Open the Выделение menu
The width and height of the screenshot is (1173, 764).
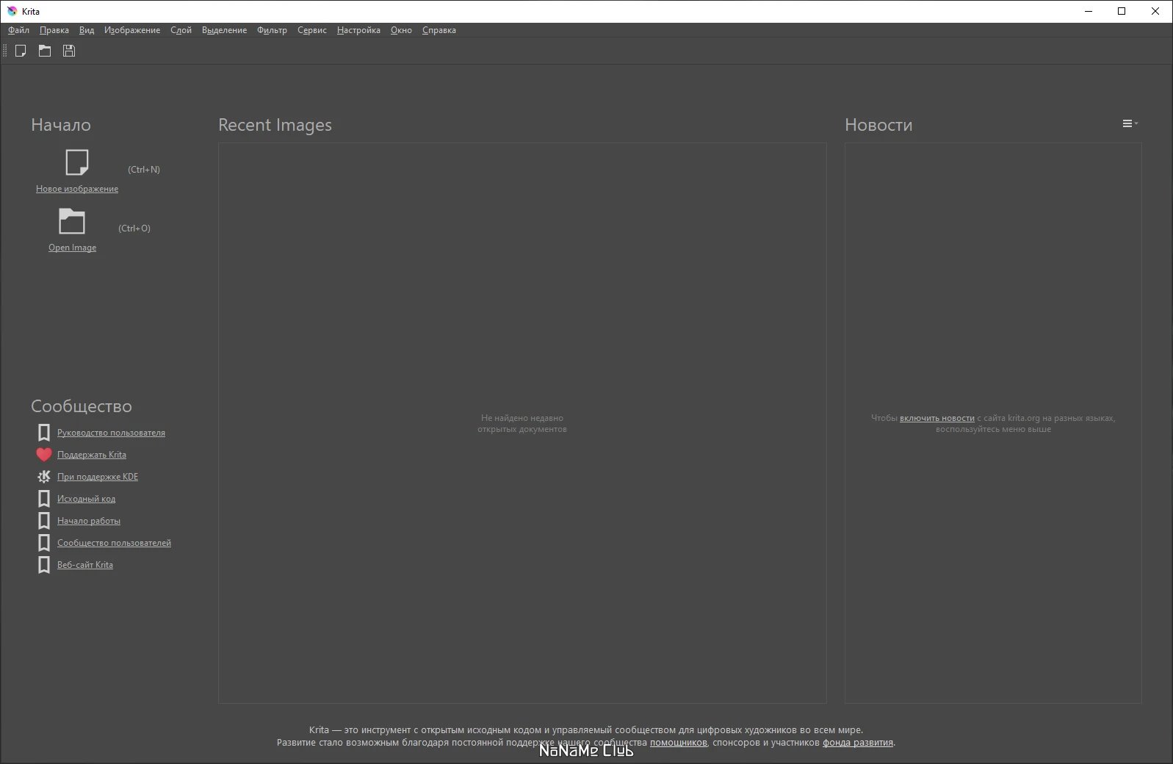coord(224,30)
